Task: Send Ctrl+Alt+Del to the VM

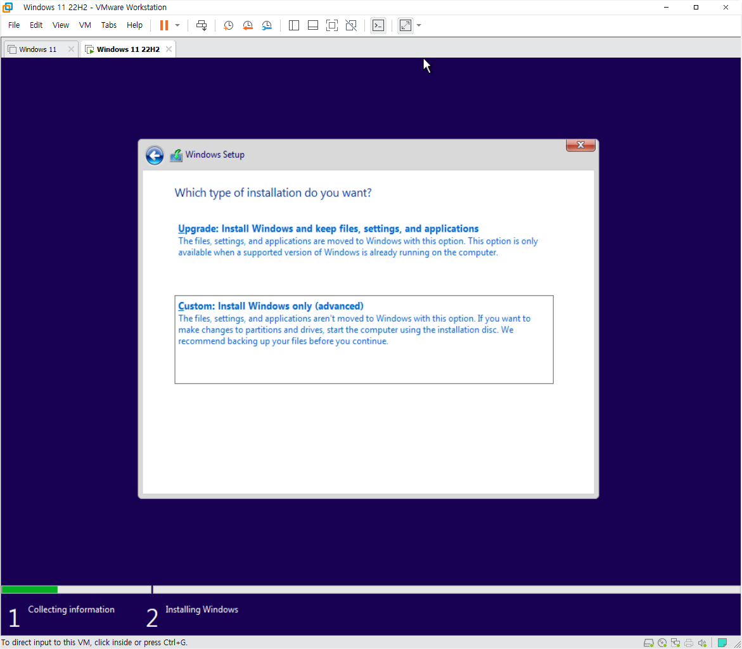Action: (201, 25)
